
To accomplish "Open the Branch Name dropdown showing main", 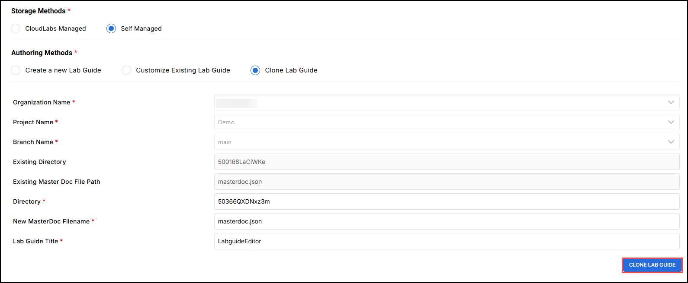I will pos(447,142).
